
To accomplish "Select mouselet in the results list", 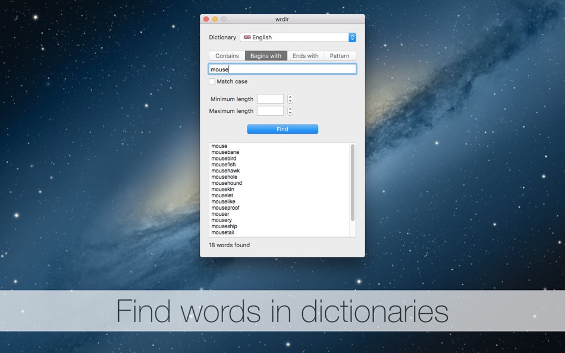I will point(222,196).
